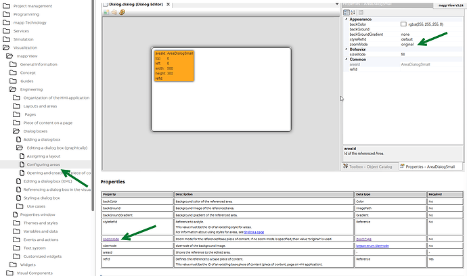Screen dimensions: 467x276
Task: Open Adding a dialog box page
Action: tap(42, 139)
